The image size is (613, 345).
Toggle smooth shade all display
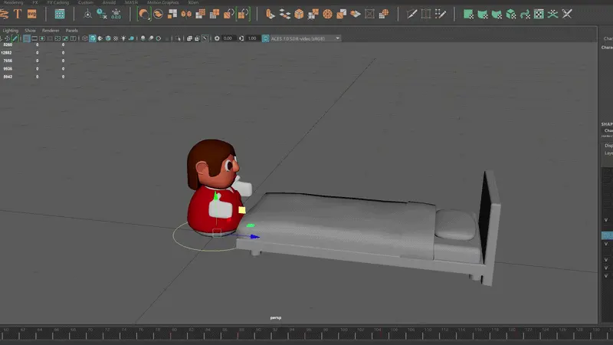93,38
